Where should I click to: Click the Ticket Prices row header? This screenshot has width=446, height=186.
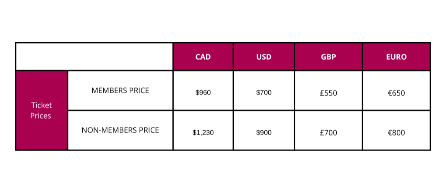click(41, 110)
